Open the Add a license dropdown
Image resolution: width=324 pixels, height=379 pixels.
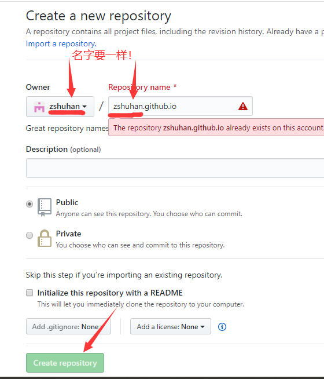pyautogui.click(x=171, y=326)
